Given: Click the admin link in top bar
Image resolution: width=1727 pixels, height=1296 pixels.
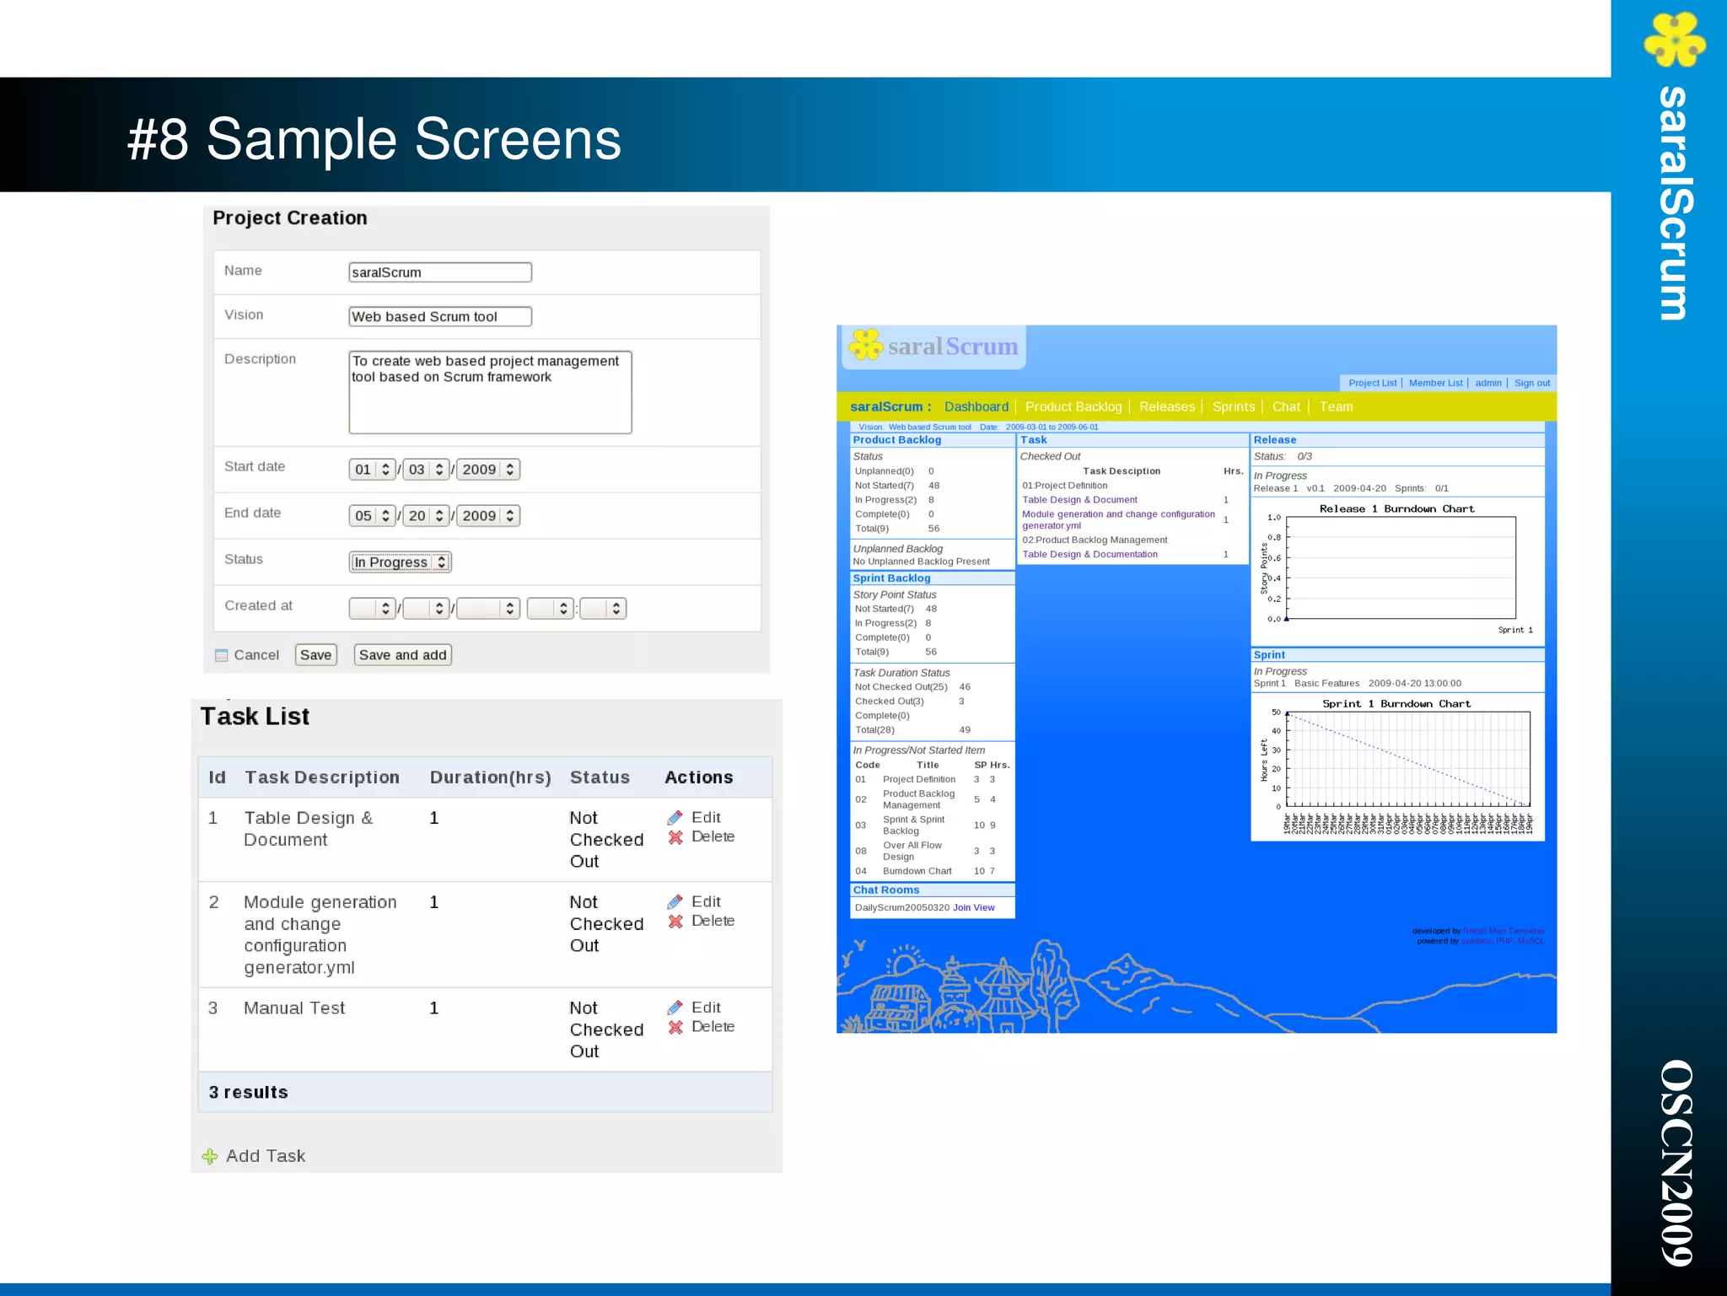Looking at the screenshot, I should click(x=1488, y=383).
